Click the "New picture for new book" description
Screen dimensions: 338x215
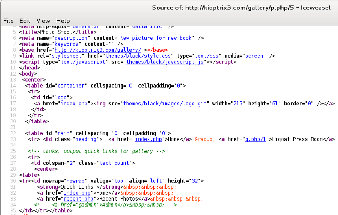tap(156, 38)
